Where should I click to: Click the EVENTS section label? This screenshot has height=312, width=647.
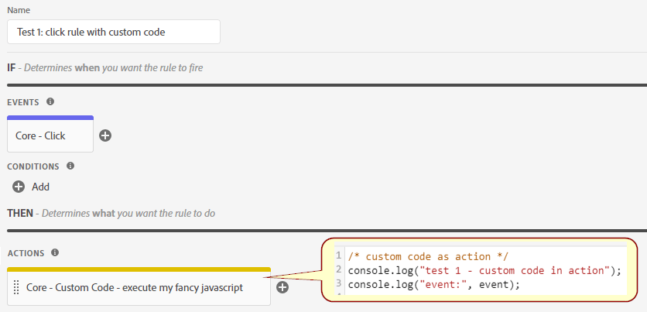pos(23,102)
